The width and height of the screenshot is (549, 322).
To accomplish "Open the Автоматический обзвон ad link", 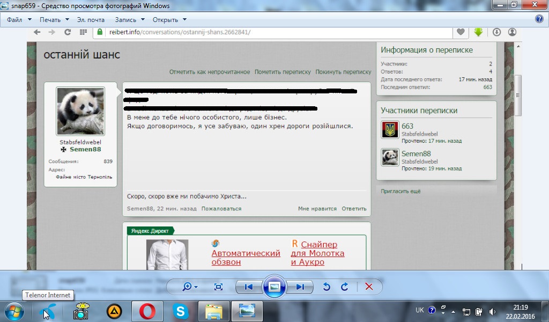I will coord(246,258).
